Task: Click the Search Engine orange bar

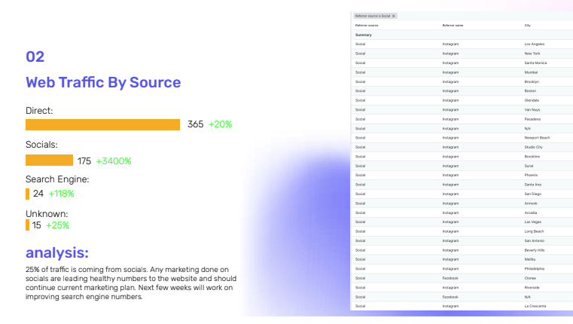Action: pyautogui.click(x=27, y=194)
